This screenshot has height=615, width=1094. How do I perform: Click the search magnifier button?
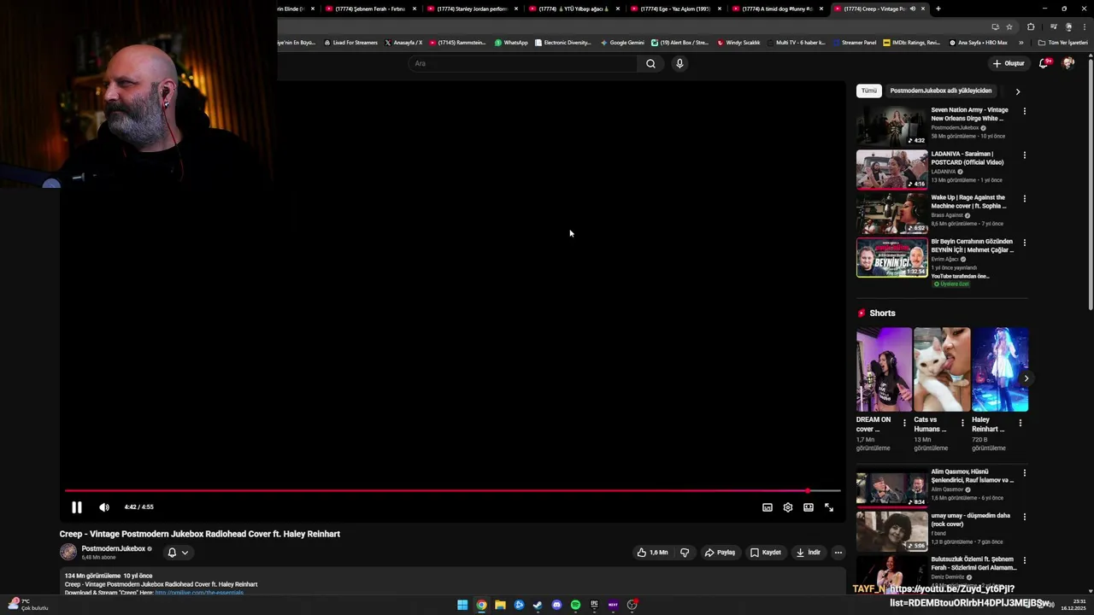[x=650, y=63]
